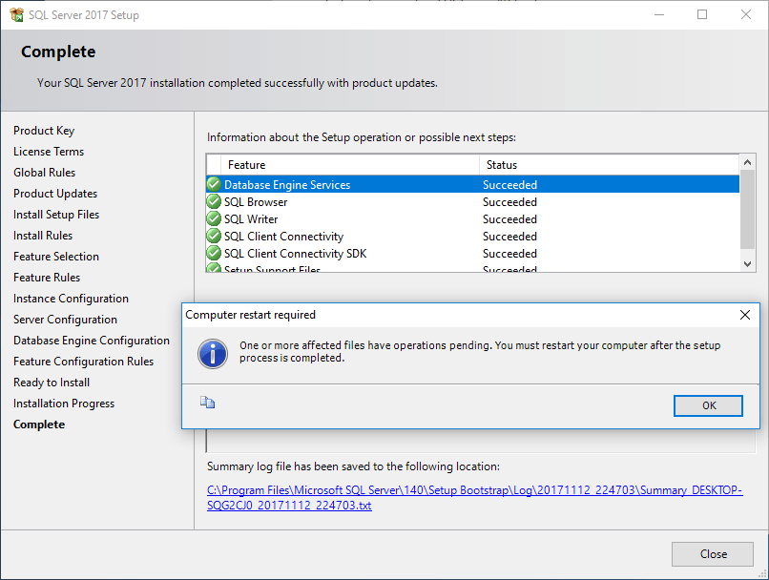Click the Feature column header

350,165
